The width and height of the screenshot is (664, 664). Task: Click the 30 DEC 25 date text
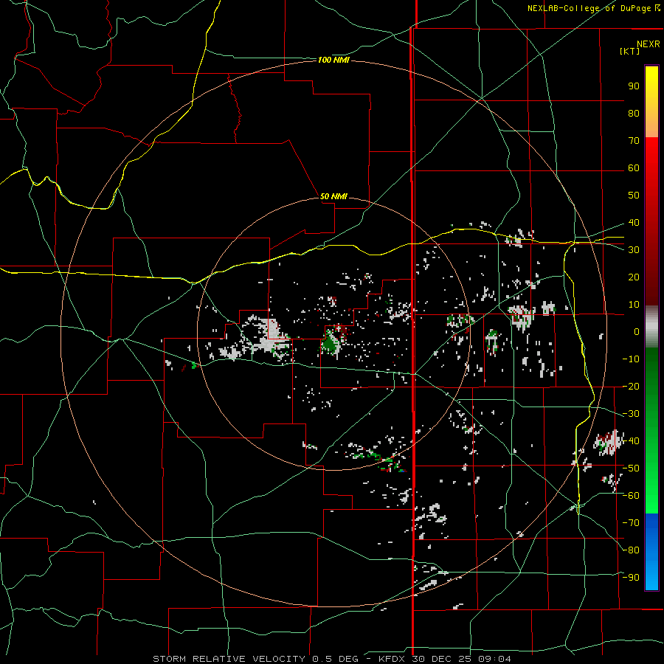(x=442, y=659)
